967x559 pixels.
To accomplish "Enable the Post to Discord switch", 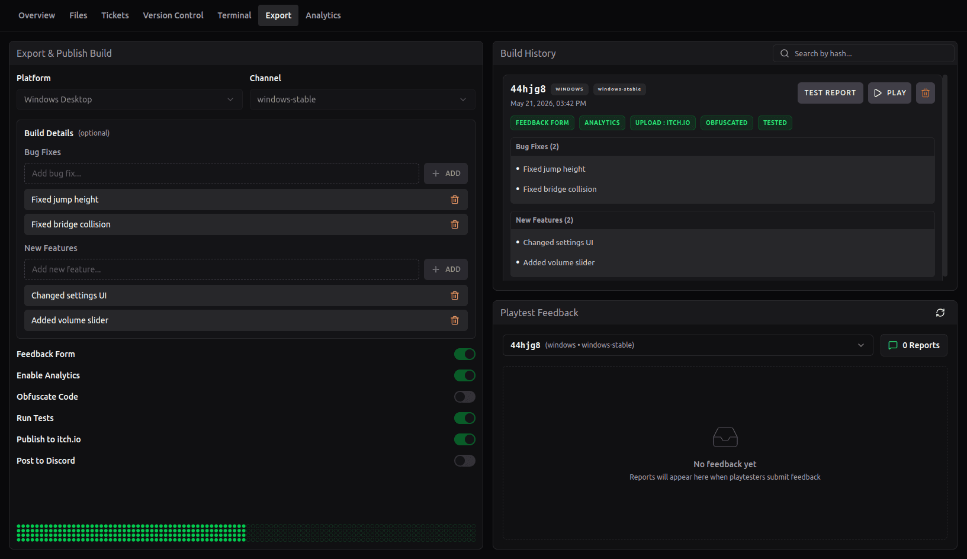I will 465,461.
